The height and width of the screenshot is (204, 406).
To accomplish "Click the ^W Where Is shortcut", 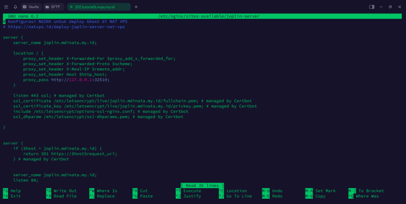I will click(x=103, y=191).
